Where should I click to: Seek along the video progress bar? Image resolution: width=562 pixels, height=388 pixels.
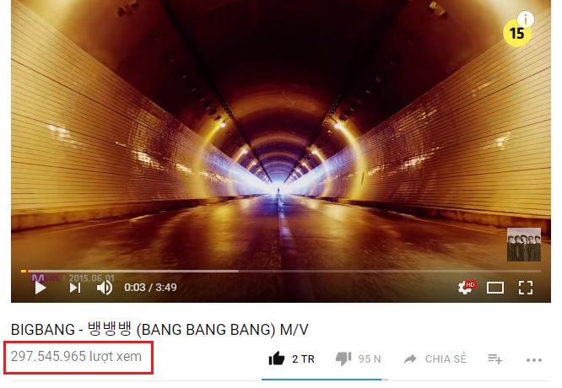[281, 272]
